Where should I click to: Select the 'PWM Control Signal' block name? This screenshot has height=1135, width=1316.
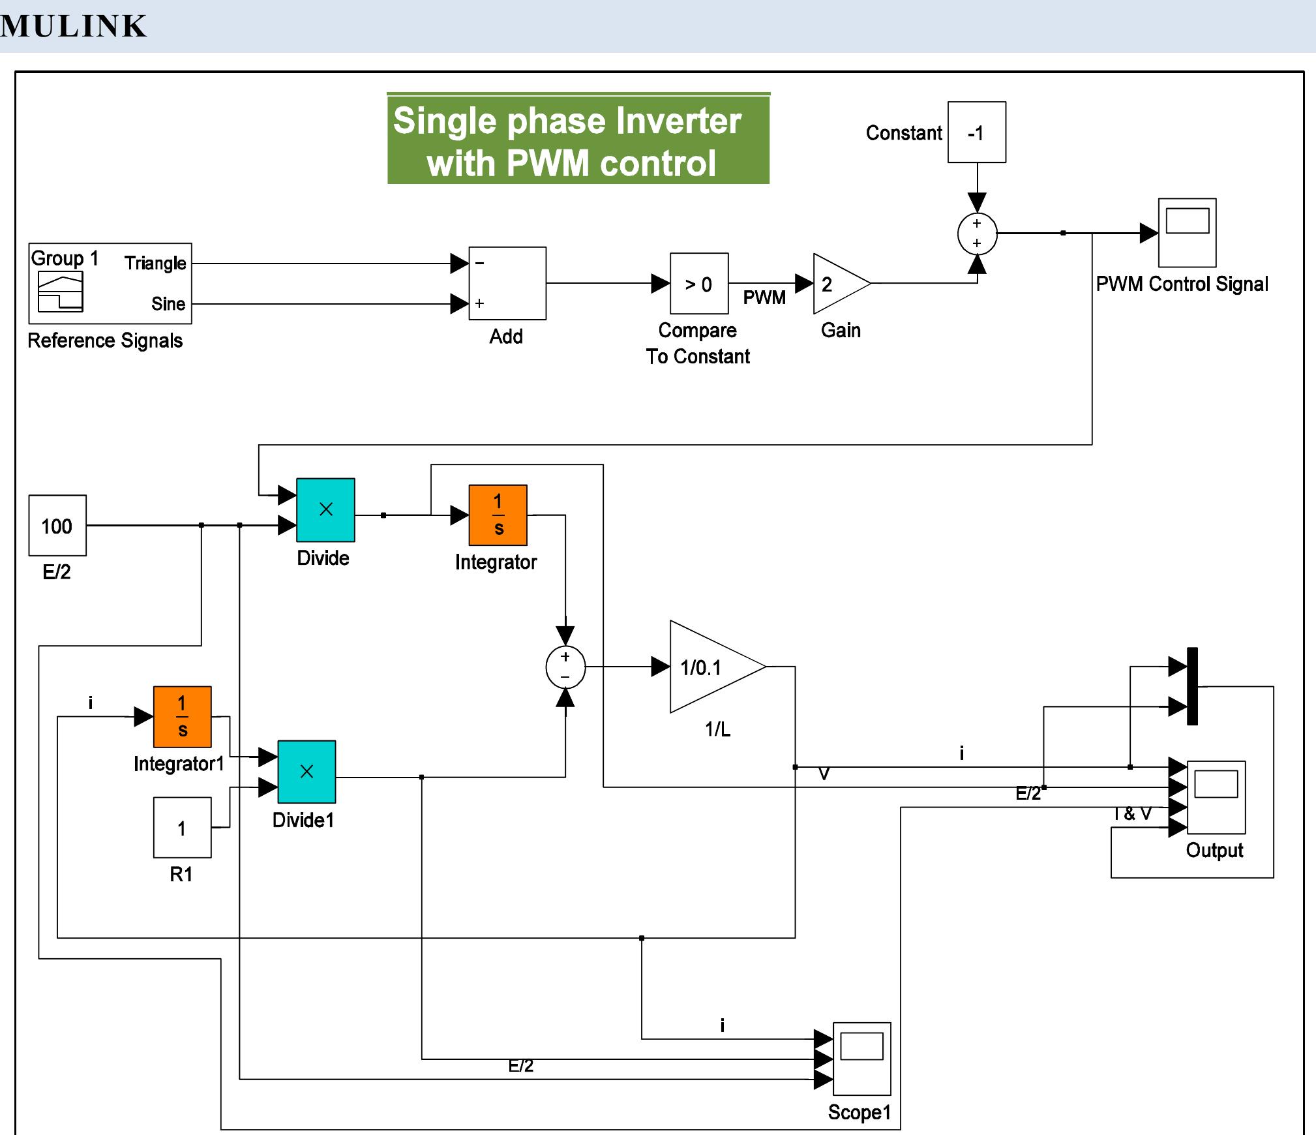pyautogui.click(x=1182, y=284)
